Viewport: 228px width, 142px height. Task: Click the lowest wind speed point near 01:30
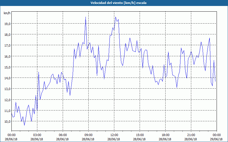click(24, 125)
